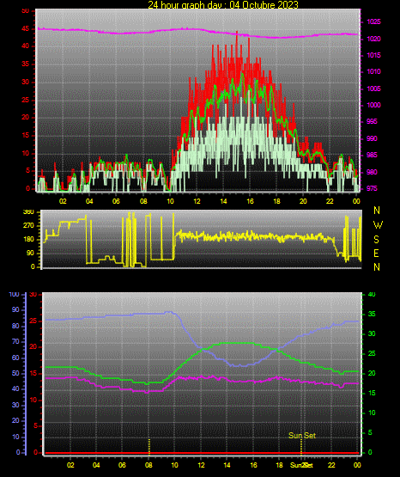Image resolution: width=400 pixels, height=477 pixels.
Task: Click the "Sun Set" label inside the chart
Action: (302, 436)
